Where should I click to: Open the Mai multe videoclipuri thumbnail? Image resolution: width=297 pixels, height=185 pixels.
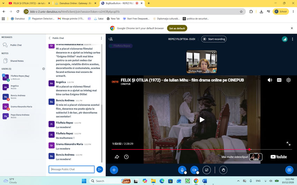pyautogui.click(x=256, y=157)
